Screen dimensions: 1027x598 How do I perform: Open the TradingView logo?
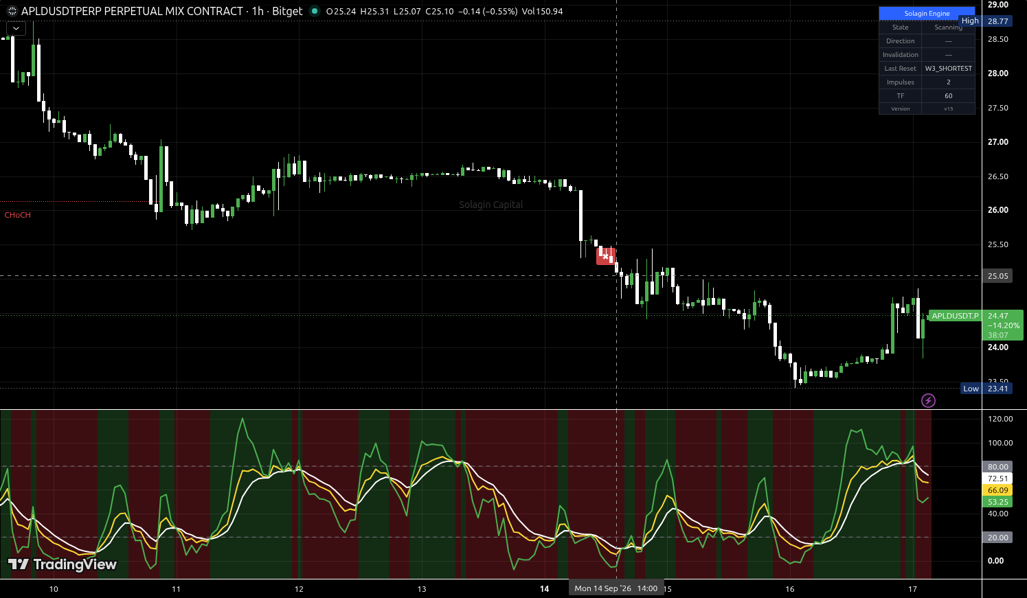pyautogui.click(x=63, y=564)
